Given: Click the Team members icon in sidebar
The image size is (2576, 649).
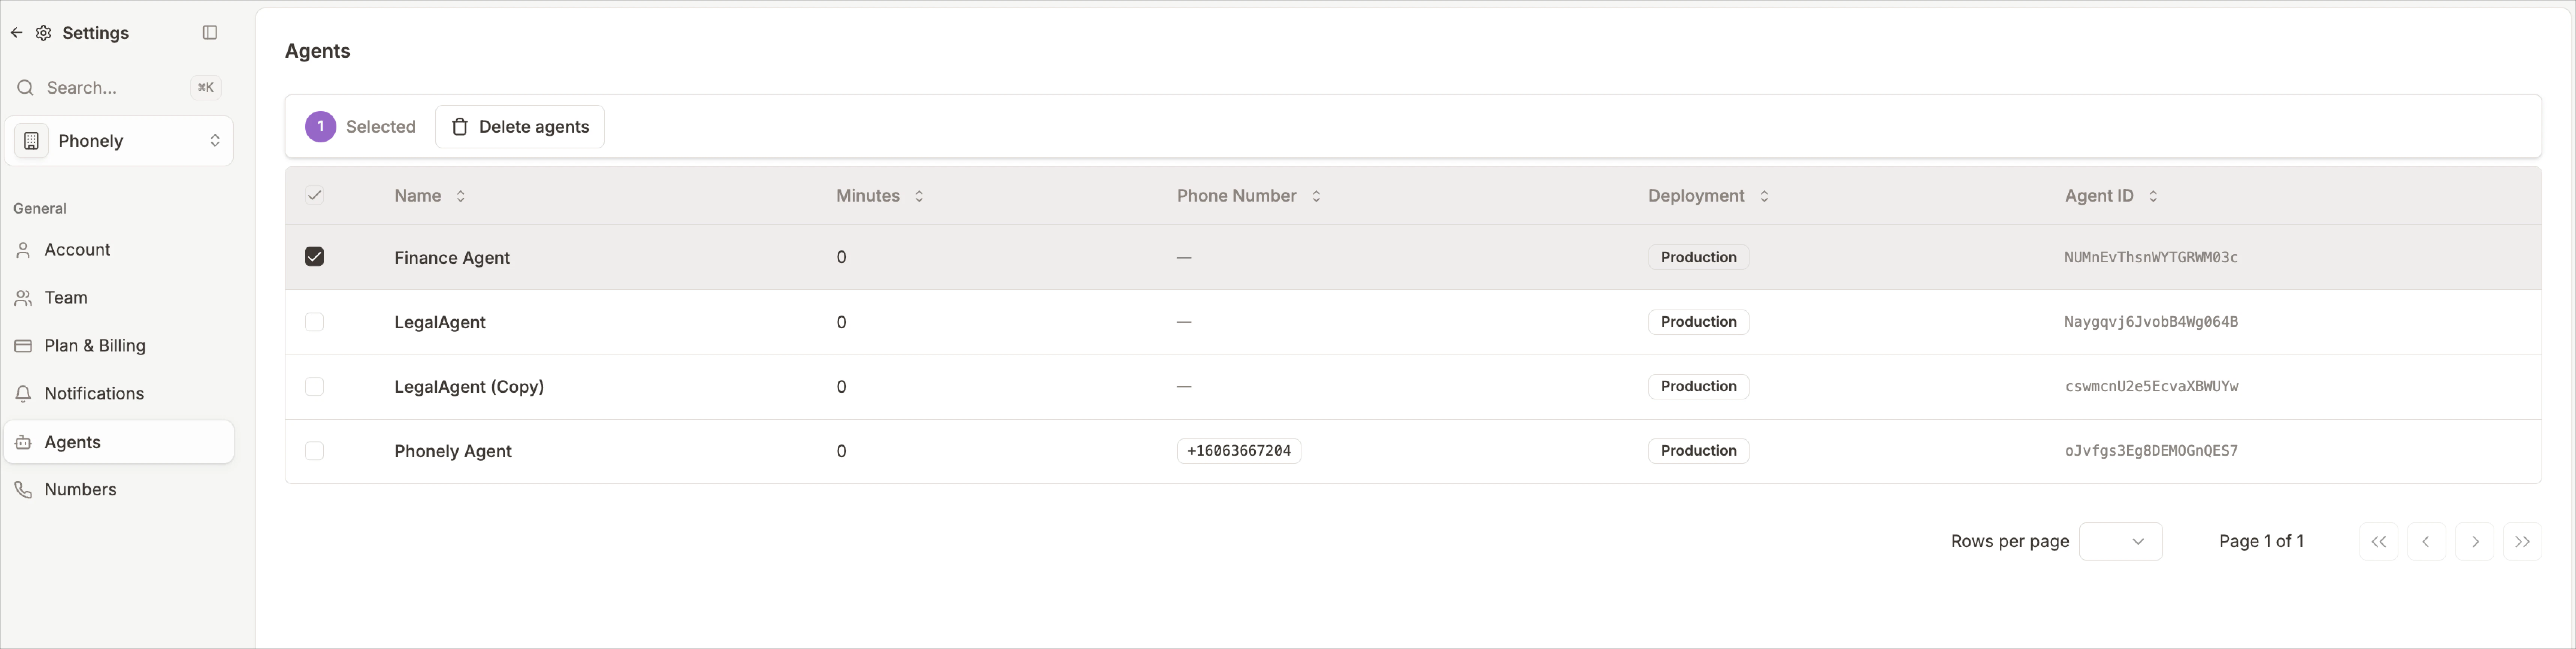Looking at the screenshot, I should tap(23, 297).
